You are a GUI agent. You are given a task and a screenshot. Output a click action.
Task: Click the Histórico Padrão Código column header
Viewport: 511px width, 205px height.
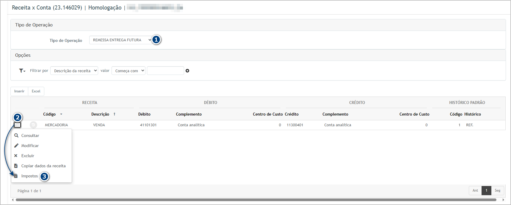pyautogui.click(x=456, y=114)
